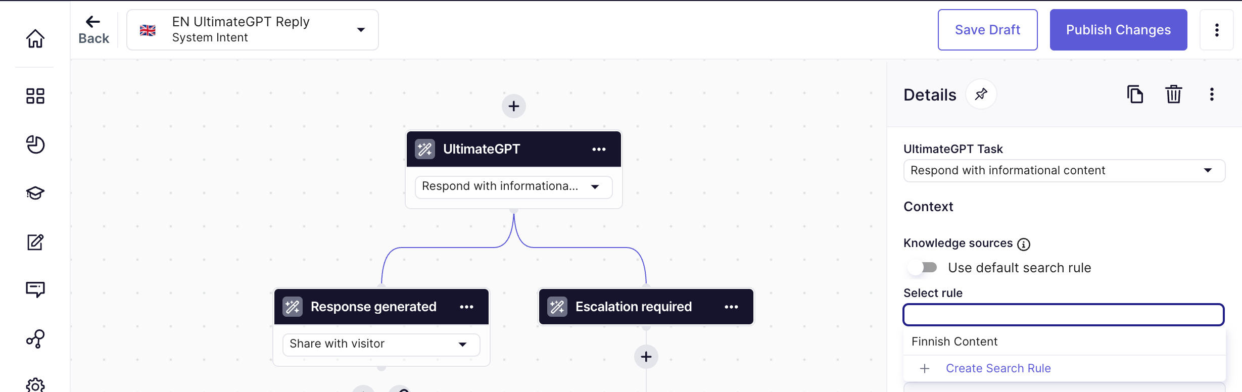Image resolution: width=1242 pixels, height=392 pixels.
Task: Focus the Select rule input field
Action: (x=1064, y=315)
